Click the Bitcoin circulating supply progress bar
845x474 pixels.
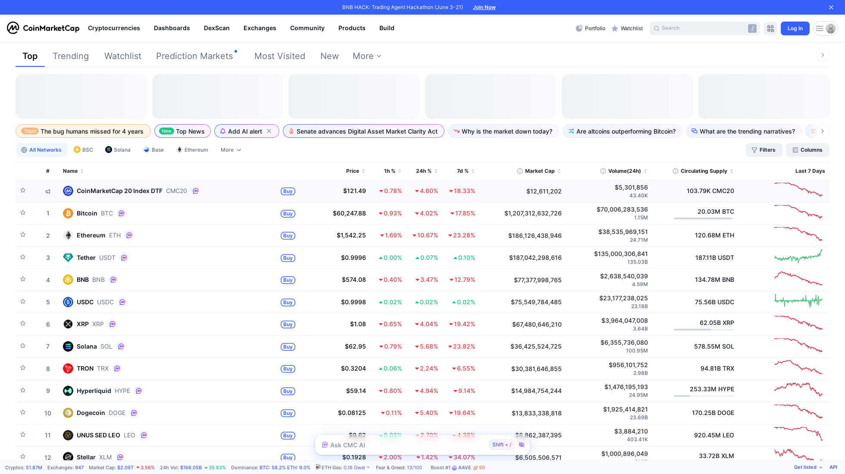coord(704,218)
